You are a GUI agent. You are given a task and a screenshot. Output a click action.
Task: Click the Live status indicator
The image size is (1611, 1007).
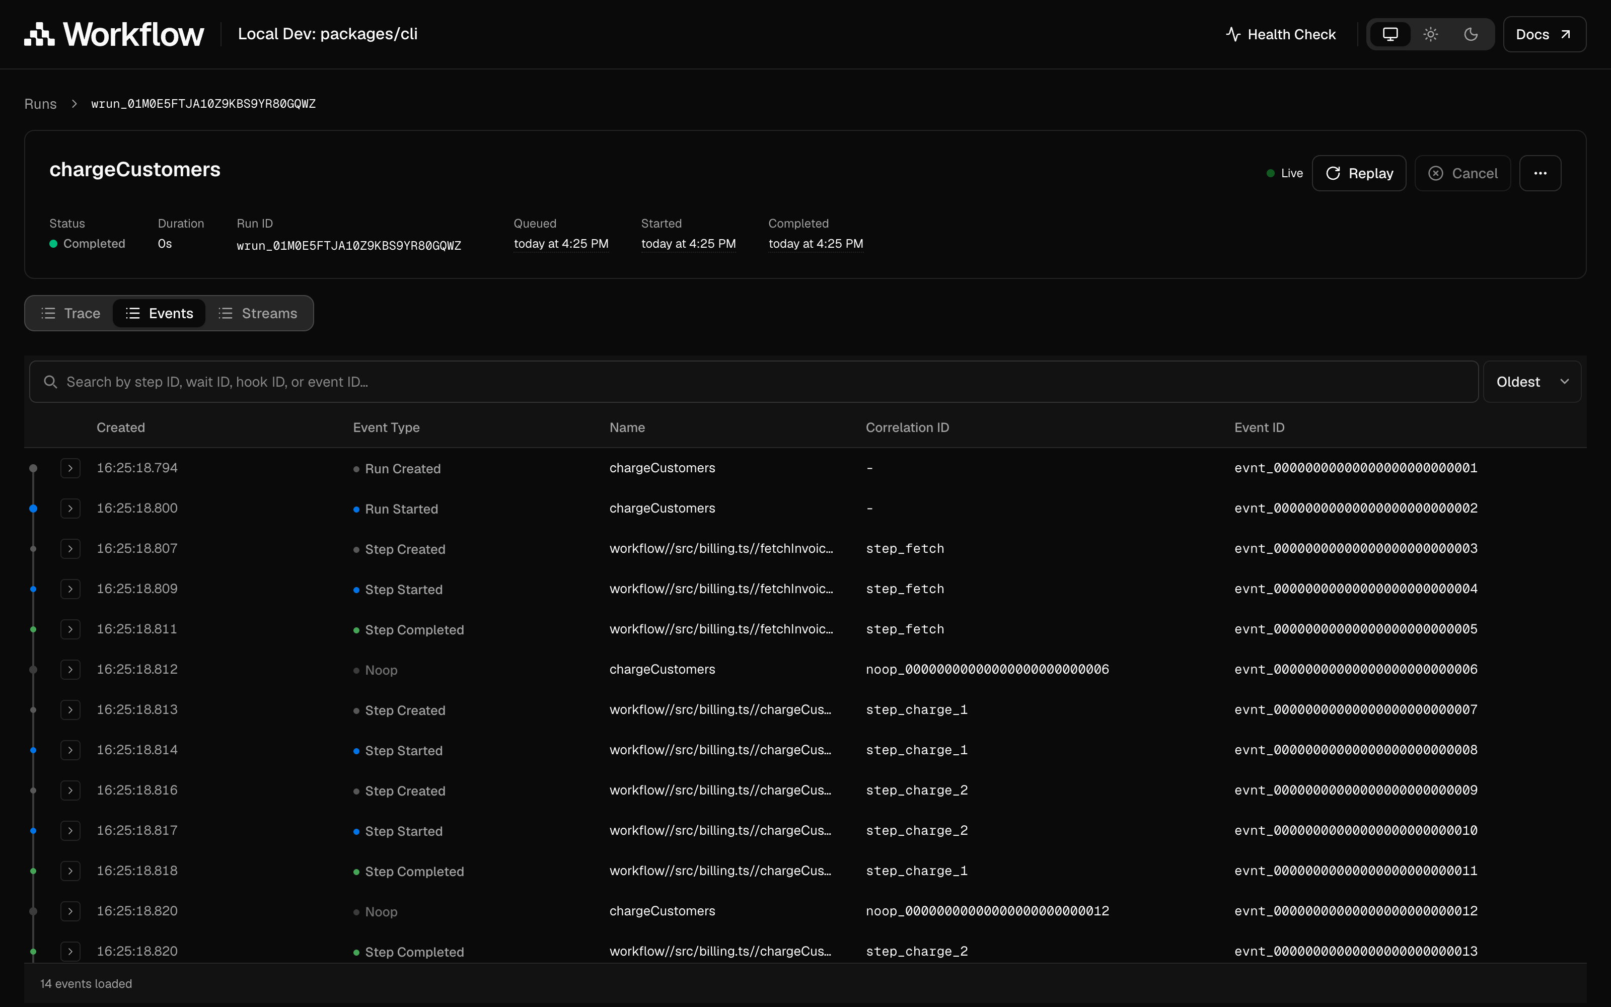[1285, 173]
